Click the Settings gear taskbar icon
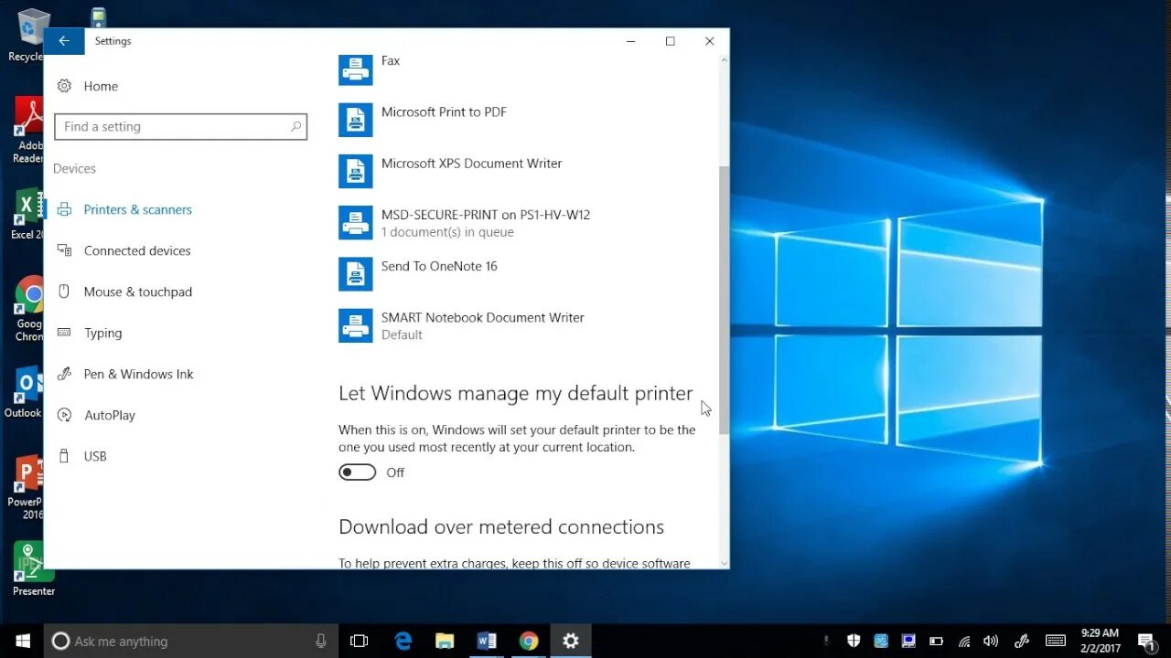1171x658 pixels. click(571, 641)
